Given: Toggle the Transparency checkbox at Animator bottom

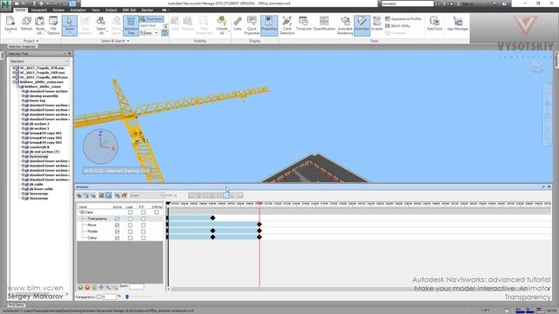Looking at the screenshot, I should pyautogui.click(x=99, y=297).
